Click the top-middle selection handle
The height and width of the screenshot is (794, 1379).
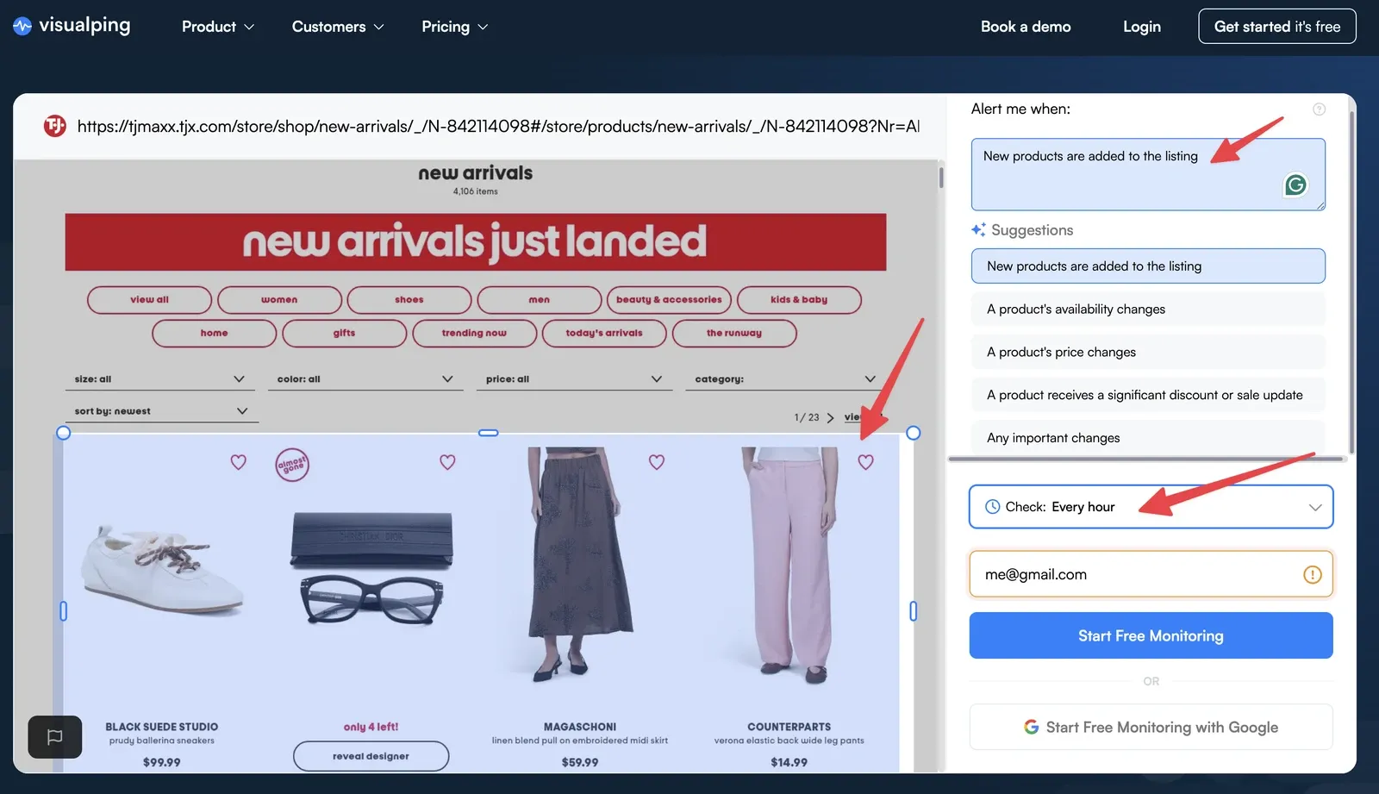click(489, 433)
